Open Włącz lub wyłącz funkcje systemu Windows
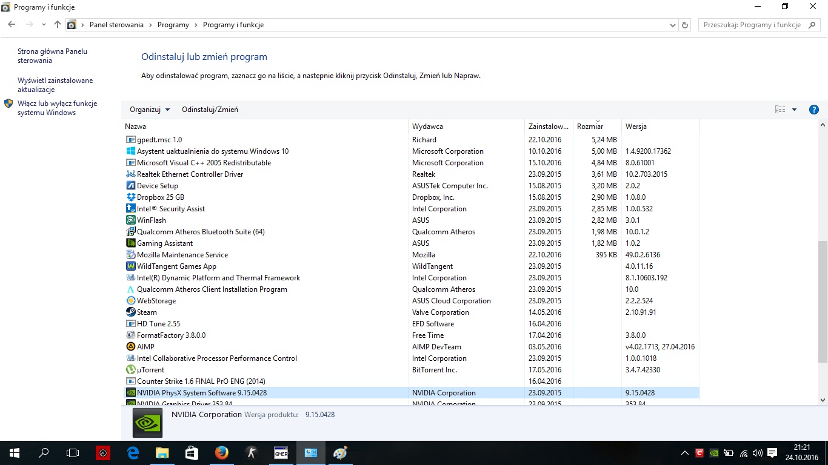The width and height of the screenshot is (828, 465). tap(57, 108)
